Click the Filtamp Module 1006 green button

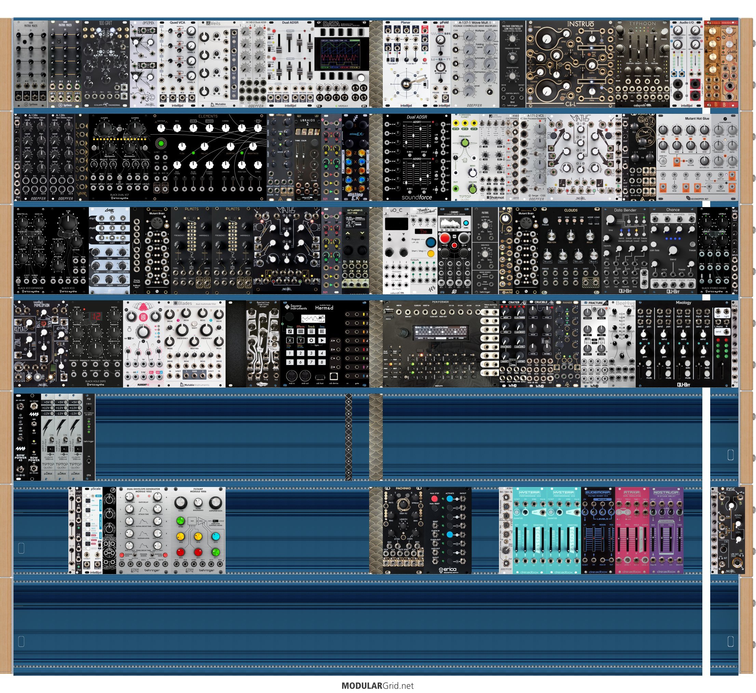pyautogui.click(x=181, y=521)
